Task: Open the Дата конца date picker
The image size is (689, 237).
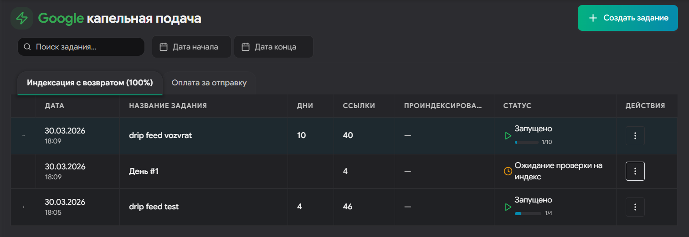Action: (273, 47)
